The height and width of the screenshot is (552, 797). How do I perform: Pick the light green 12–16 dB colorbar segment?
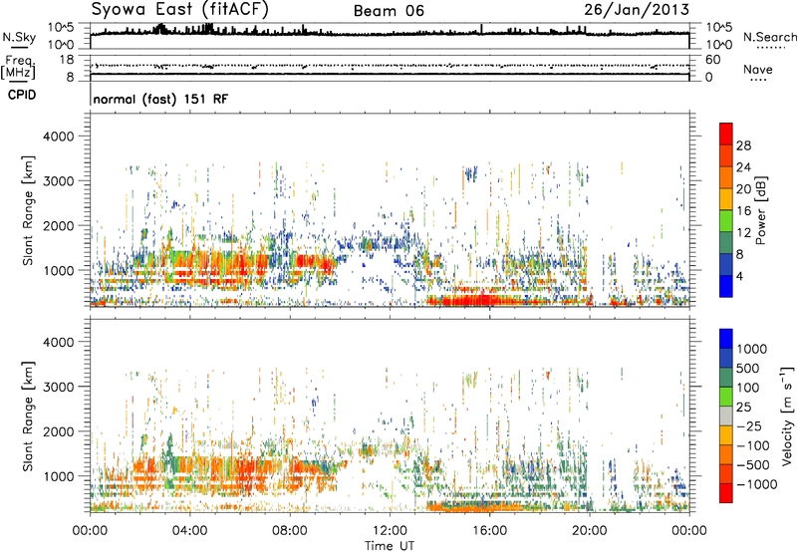726,221
